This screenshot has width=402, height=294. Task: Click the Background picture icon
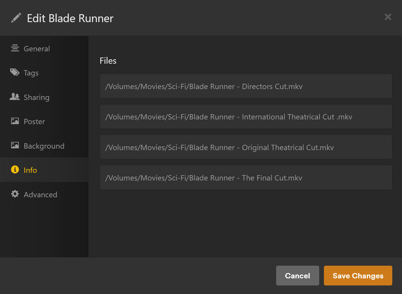(x=15, y=145)
